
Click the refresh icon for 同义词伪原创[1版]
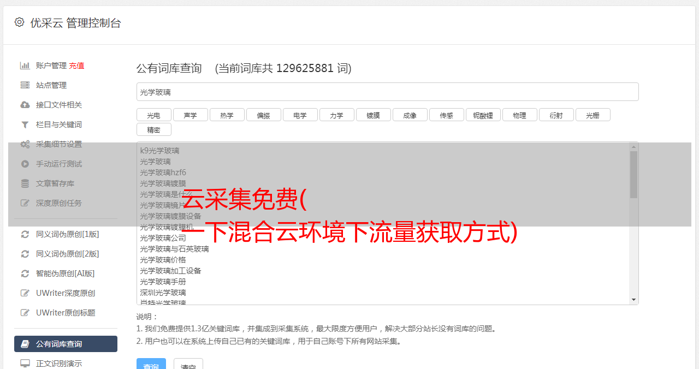25,234
